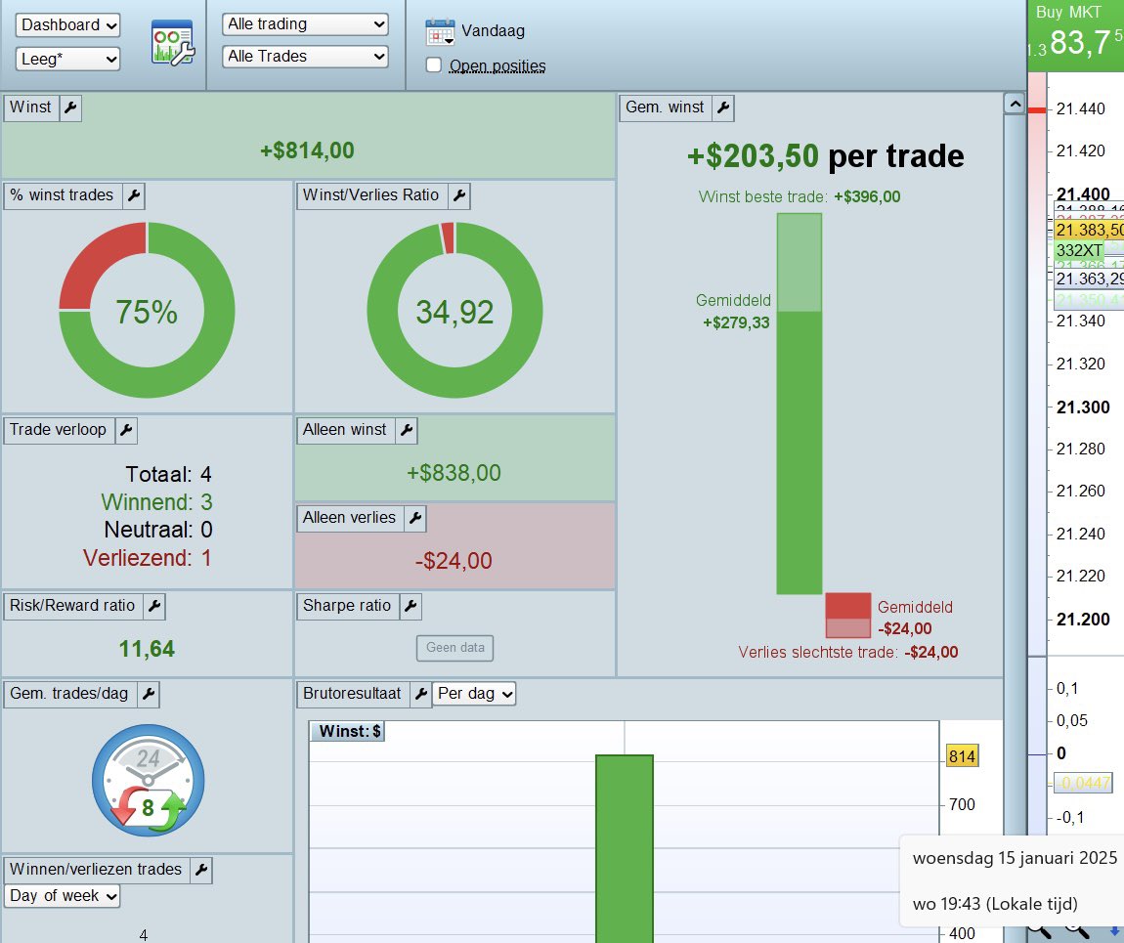Image resolution: width=1124 pixels, height=943 pixels.
Task: Open settings wrench for Winnen/verliezen trades
Action: [x=201, y=870]
